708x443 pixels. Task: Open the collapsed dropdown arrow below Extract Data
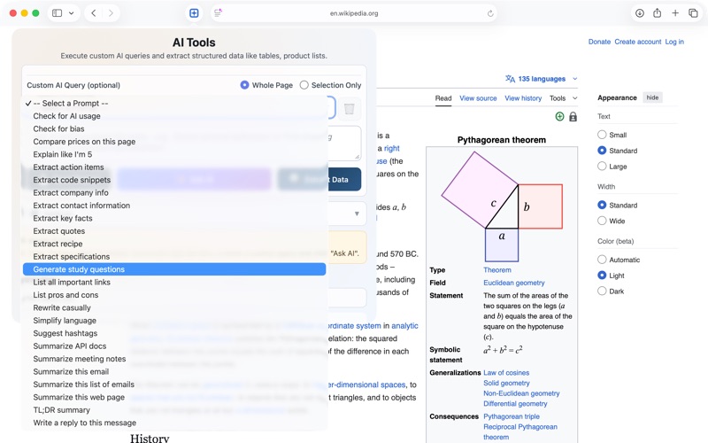pyautogui.click(x=357, y=214)
